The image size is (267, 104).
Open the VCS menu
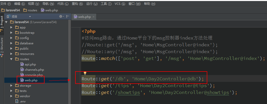pos(120,4)
